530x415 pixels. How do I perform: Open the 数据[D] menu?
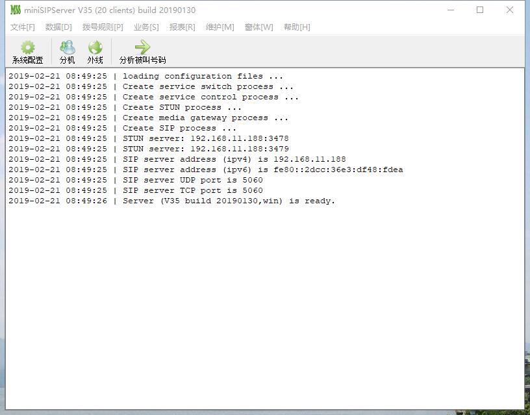pos(58,27)
